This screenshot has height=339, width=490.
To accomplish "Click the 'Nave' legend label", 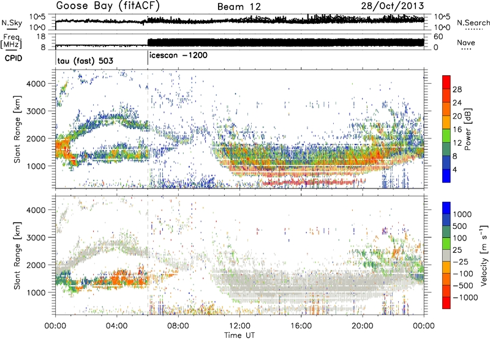I will [466, 42].
